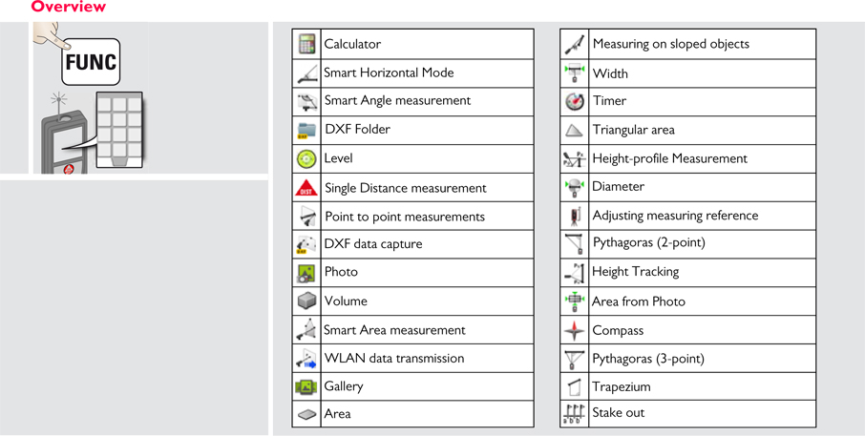The width and height of the screenshot is (865, 436).
Task: Click the Timer clock icon
Action: click(x=575, y=101)
